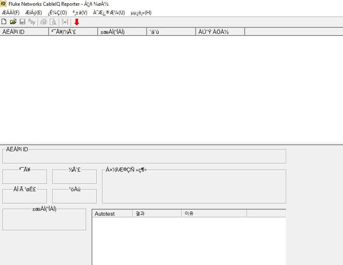
Task: Open the Edit (E) menu
Action: pos(33,13)
